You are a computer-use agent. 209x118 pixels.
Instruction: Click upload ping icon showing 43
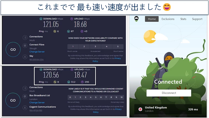[82, 31]
